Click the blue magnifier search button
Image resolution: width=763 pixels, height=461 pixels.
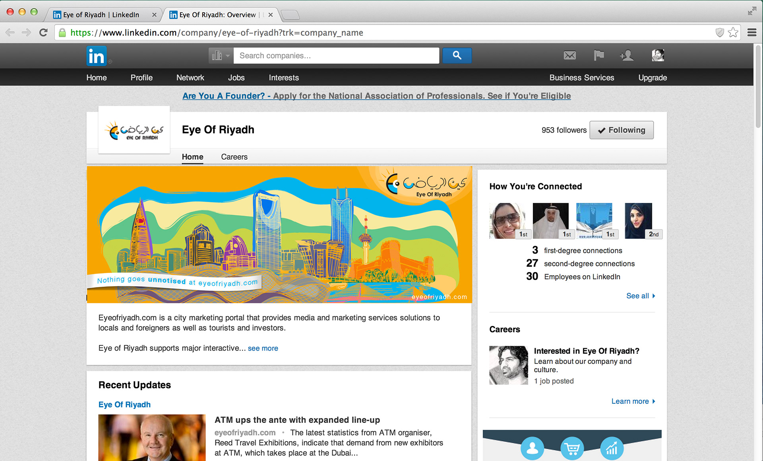coord(457,56)
